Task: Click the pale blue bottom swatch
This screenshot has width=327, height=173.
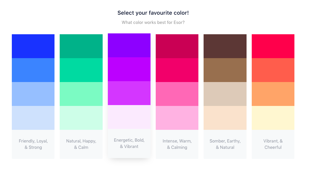Action: coord(33,118)
